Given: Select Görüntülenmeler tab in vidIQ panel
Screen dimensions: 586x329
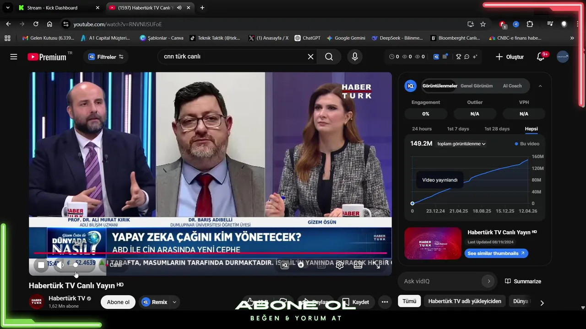Looking at the screenshot, I should click(x=439, y=86).
